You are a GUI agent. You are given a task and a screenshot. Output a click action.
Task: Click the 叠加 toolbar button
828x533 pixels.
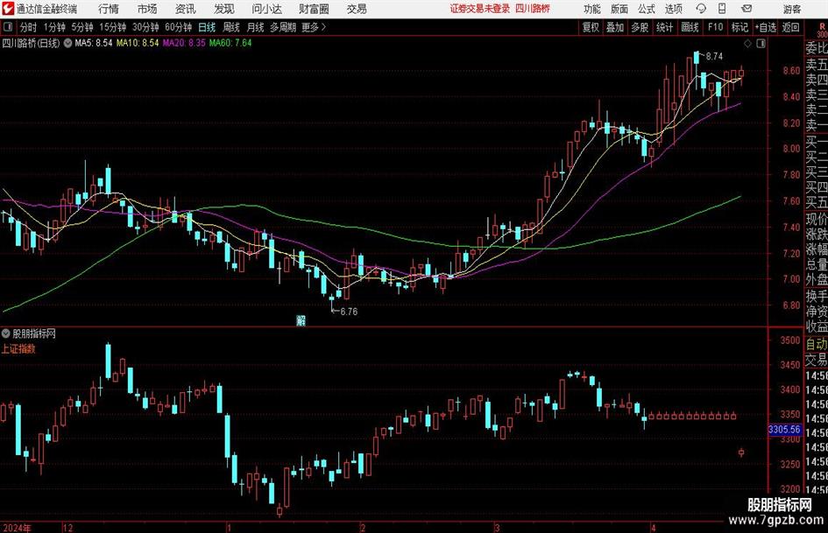coord(615,27)
